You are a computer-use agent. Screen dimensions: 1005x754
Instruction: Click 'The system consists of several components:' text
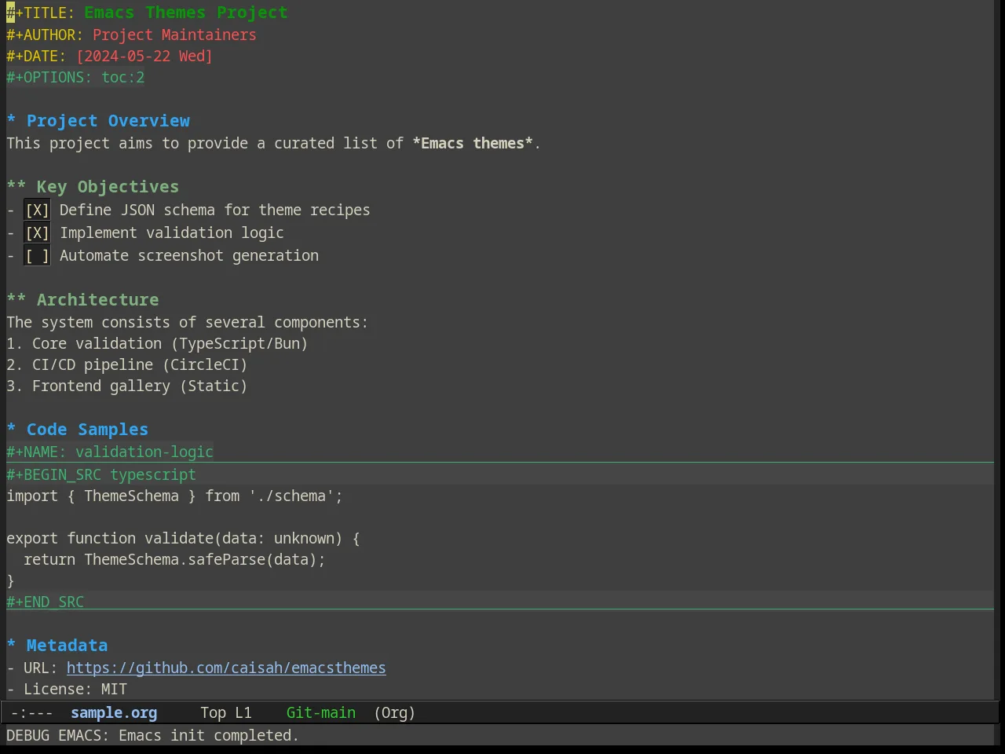tap(187, 322)
